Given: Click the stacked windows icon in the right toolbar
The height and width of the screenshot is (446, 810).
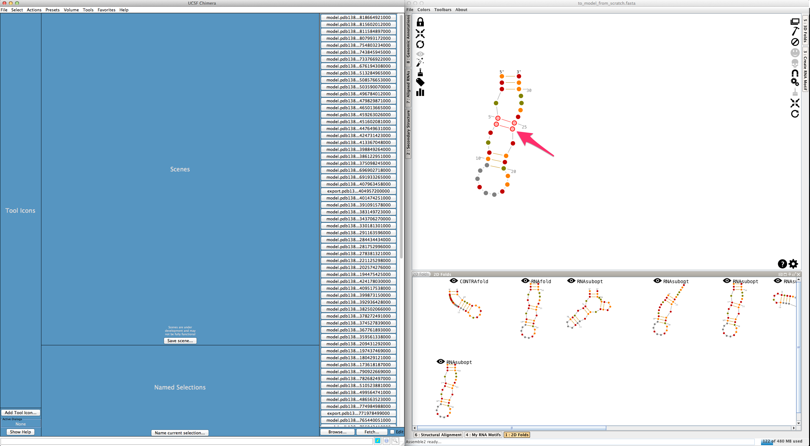Looking at the screenshot, I should [x=795, y=21].
